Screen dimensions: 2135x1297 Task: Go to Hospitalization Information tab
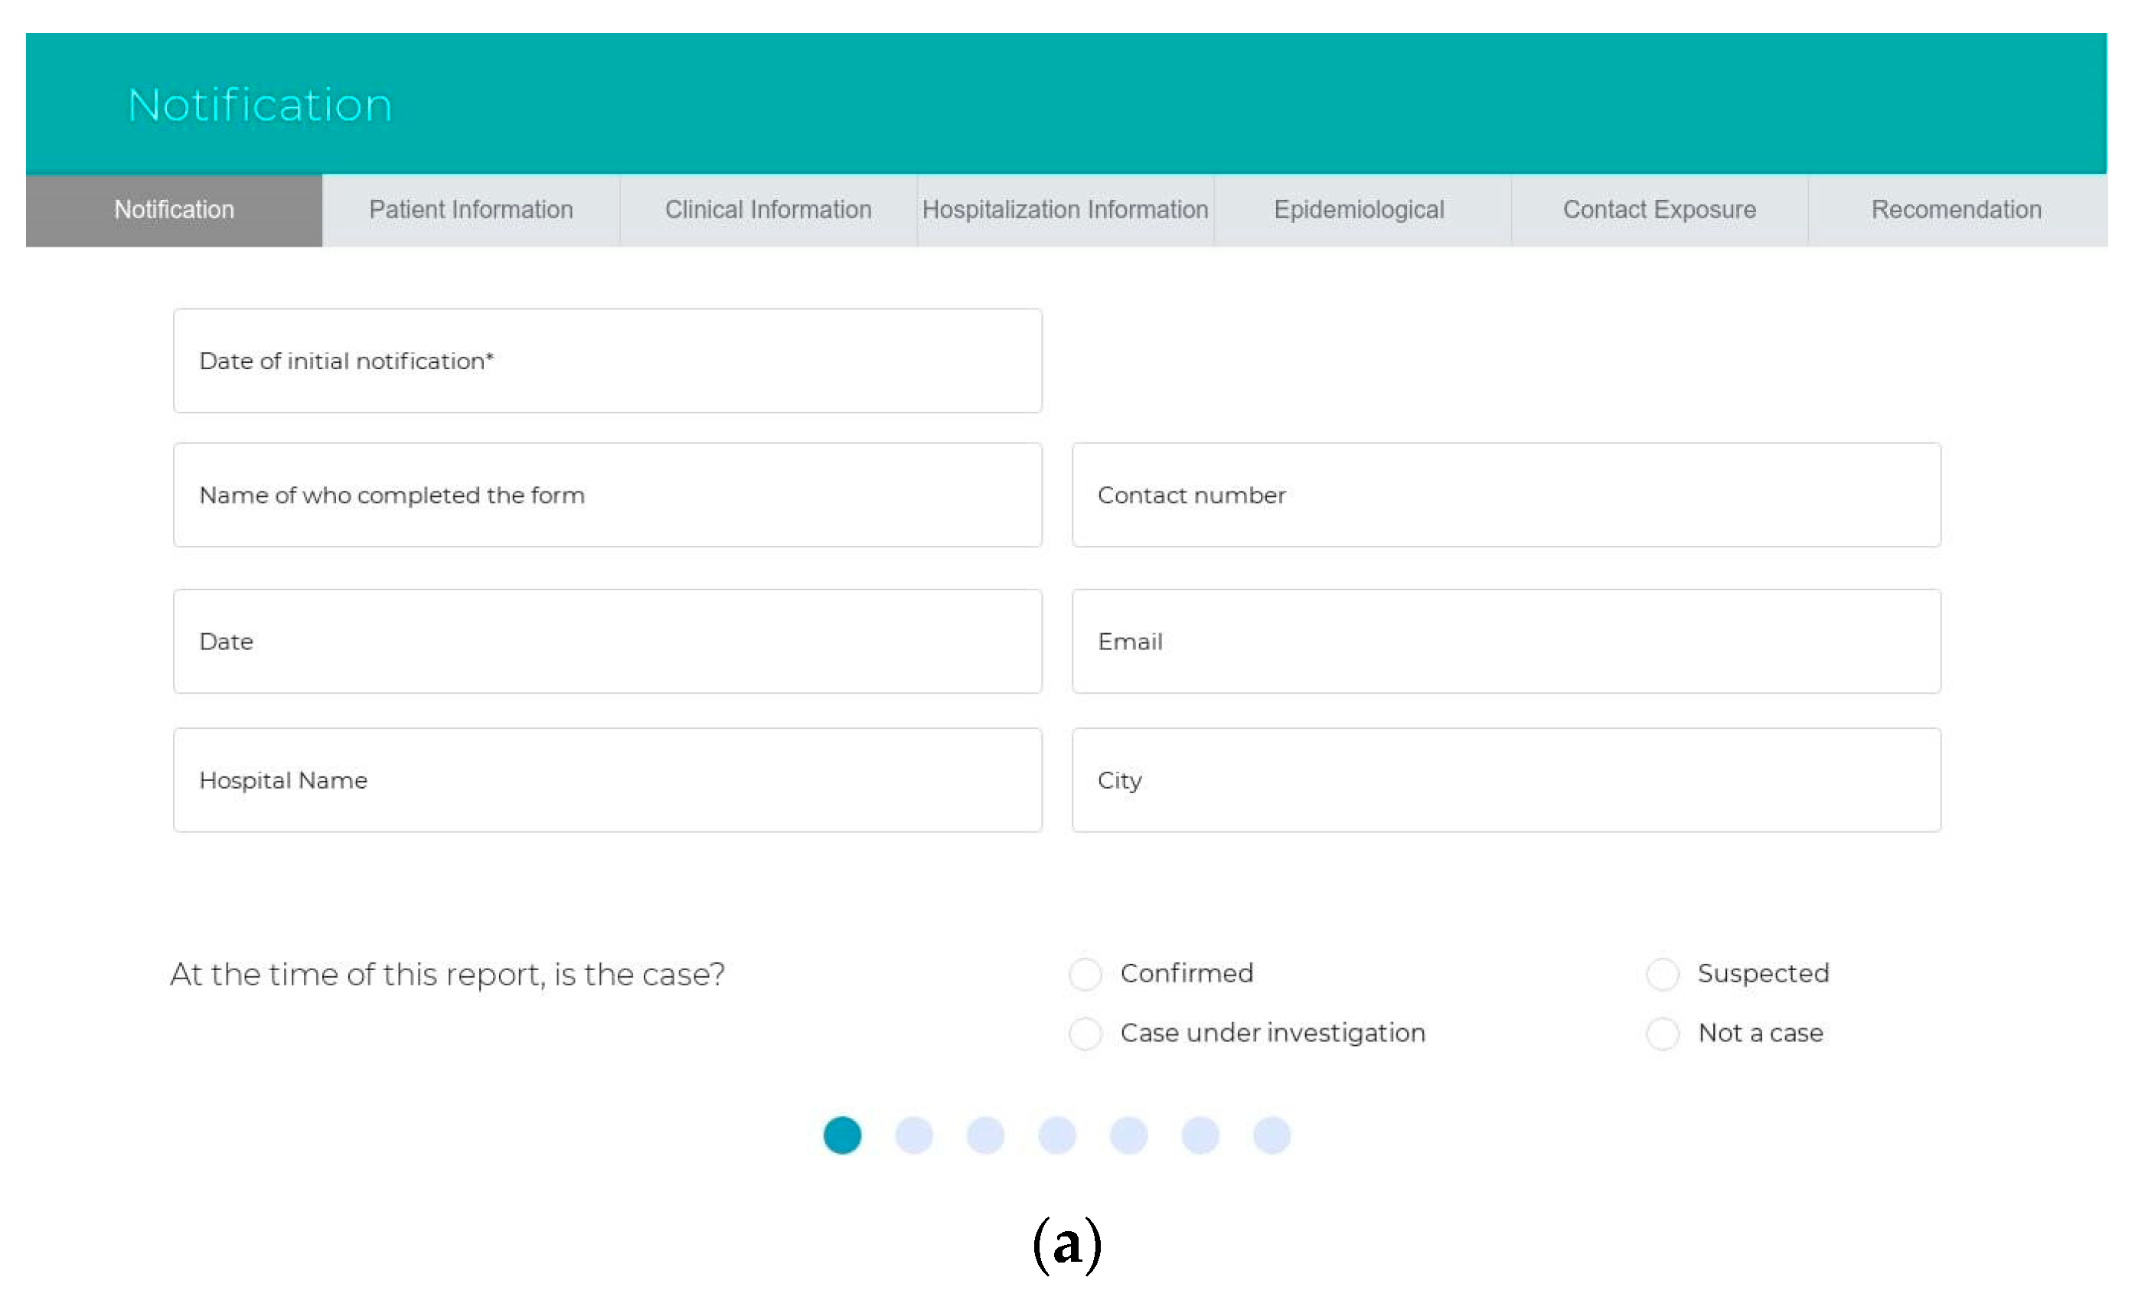(x=1065, y=210)
